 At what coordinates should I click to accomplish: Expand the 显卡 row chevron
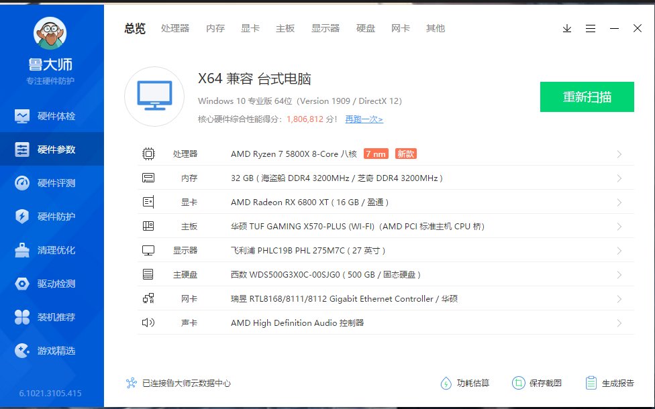pos(619,203)
